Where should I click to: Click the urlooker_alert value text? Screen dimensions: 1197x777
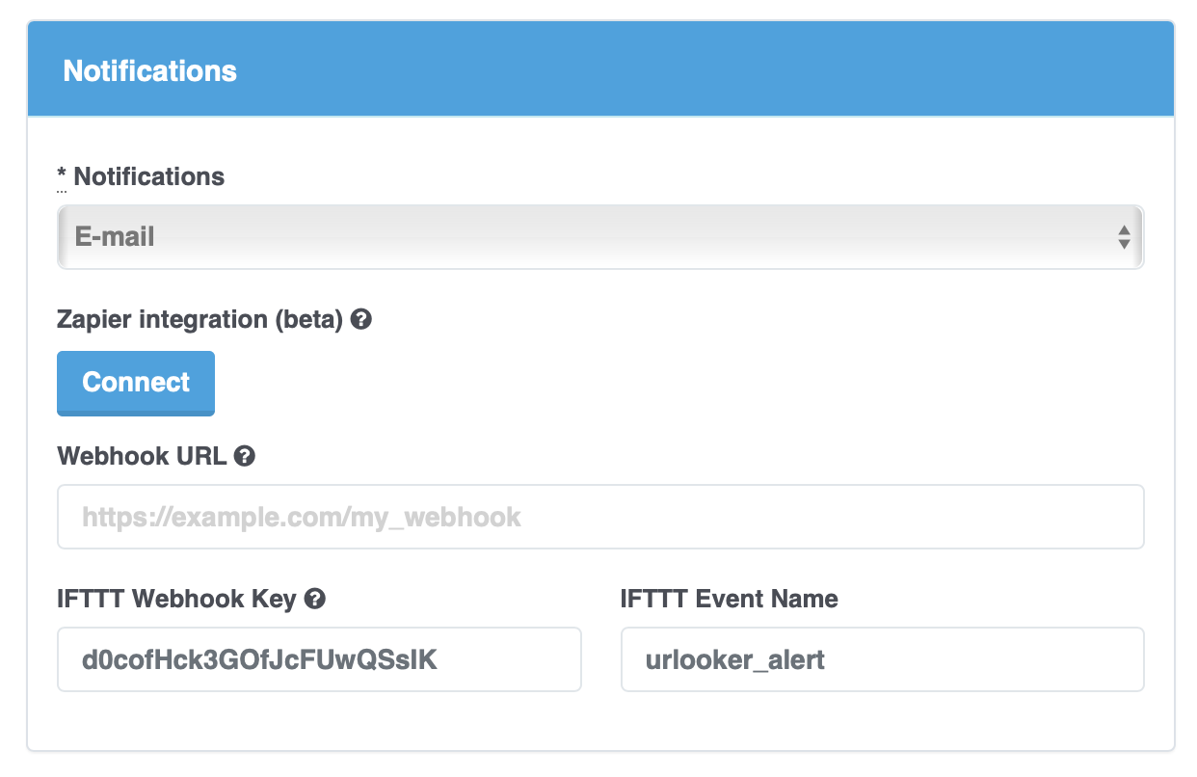point(735,660)
